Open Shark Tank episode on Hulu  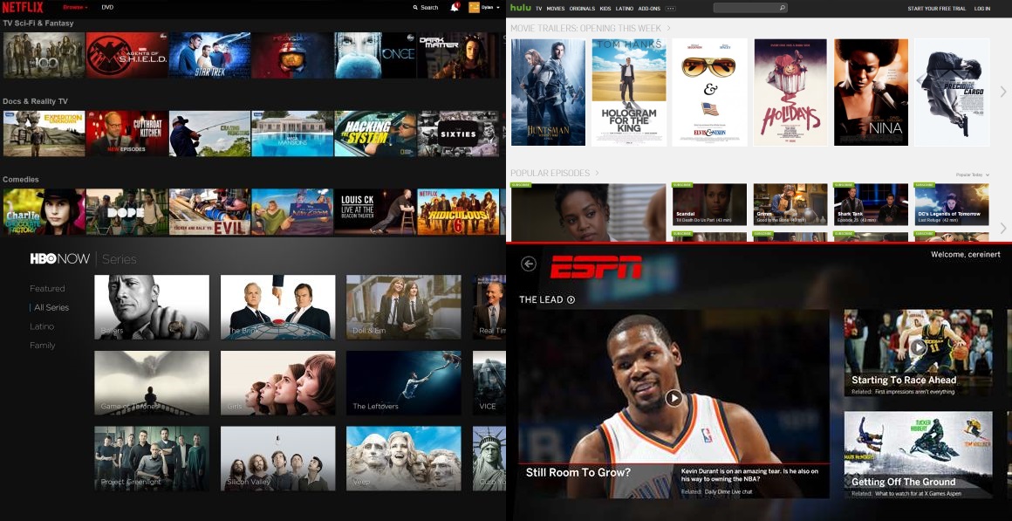[871, 204]
